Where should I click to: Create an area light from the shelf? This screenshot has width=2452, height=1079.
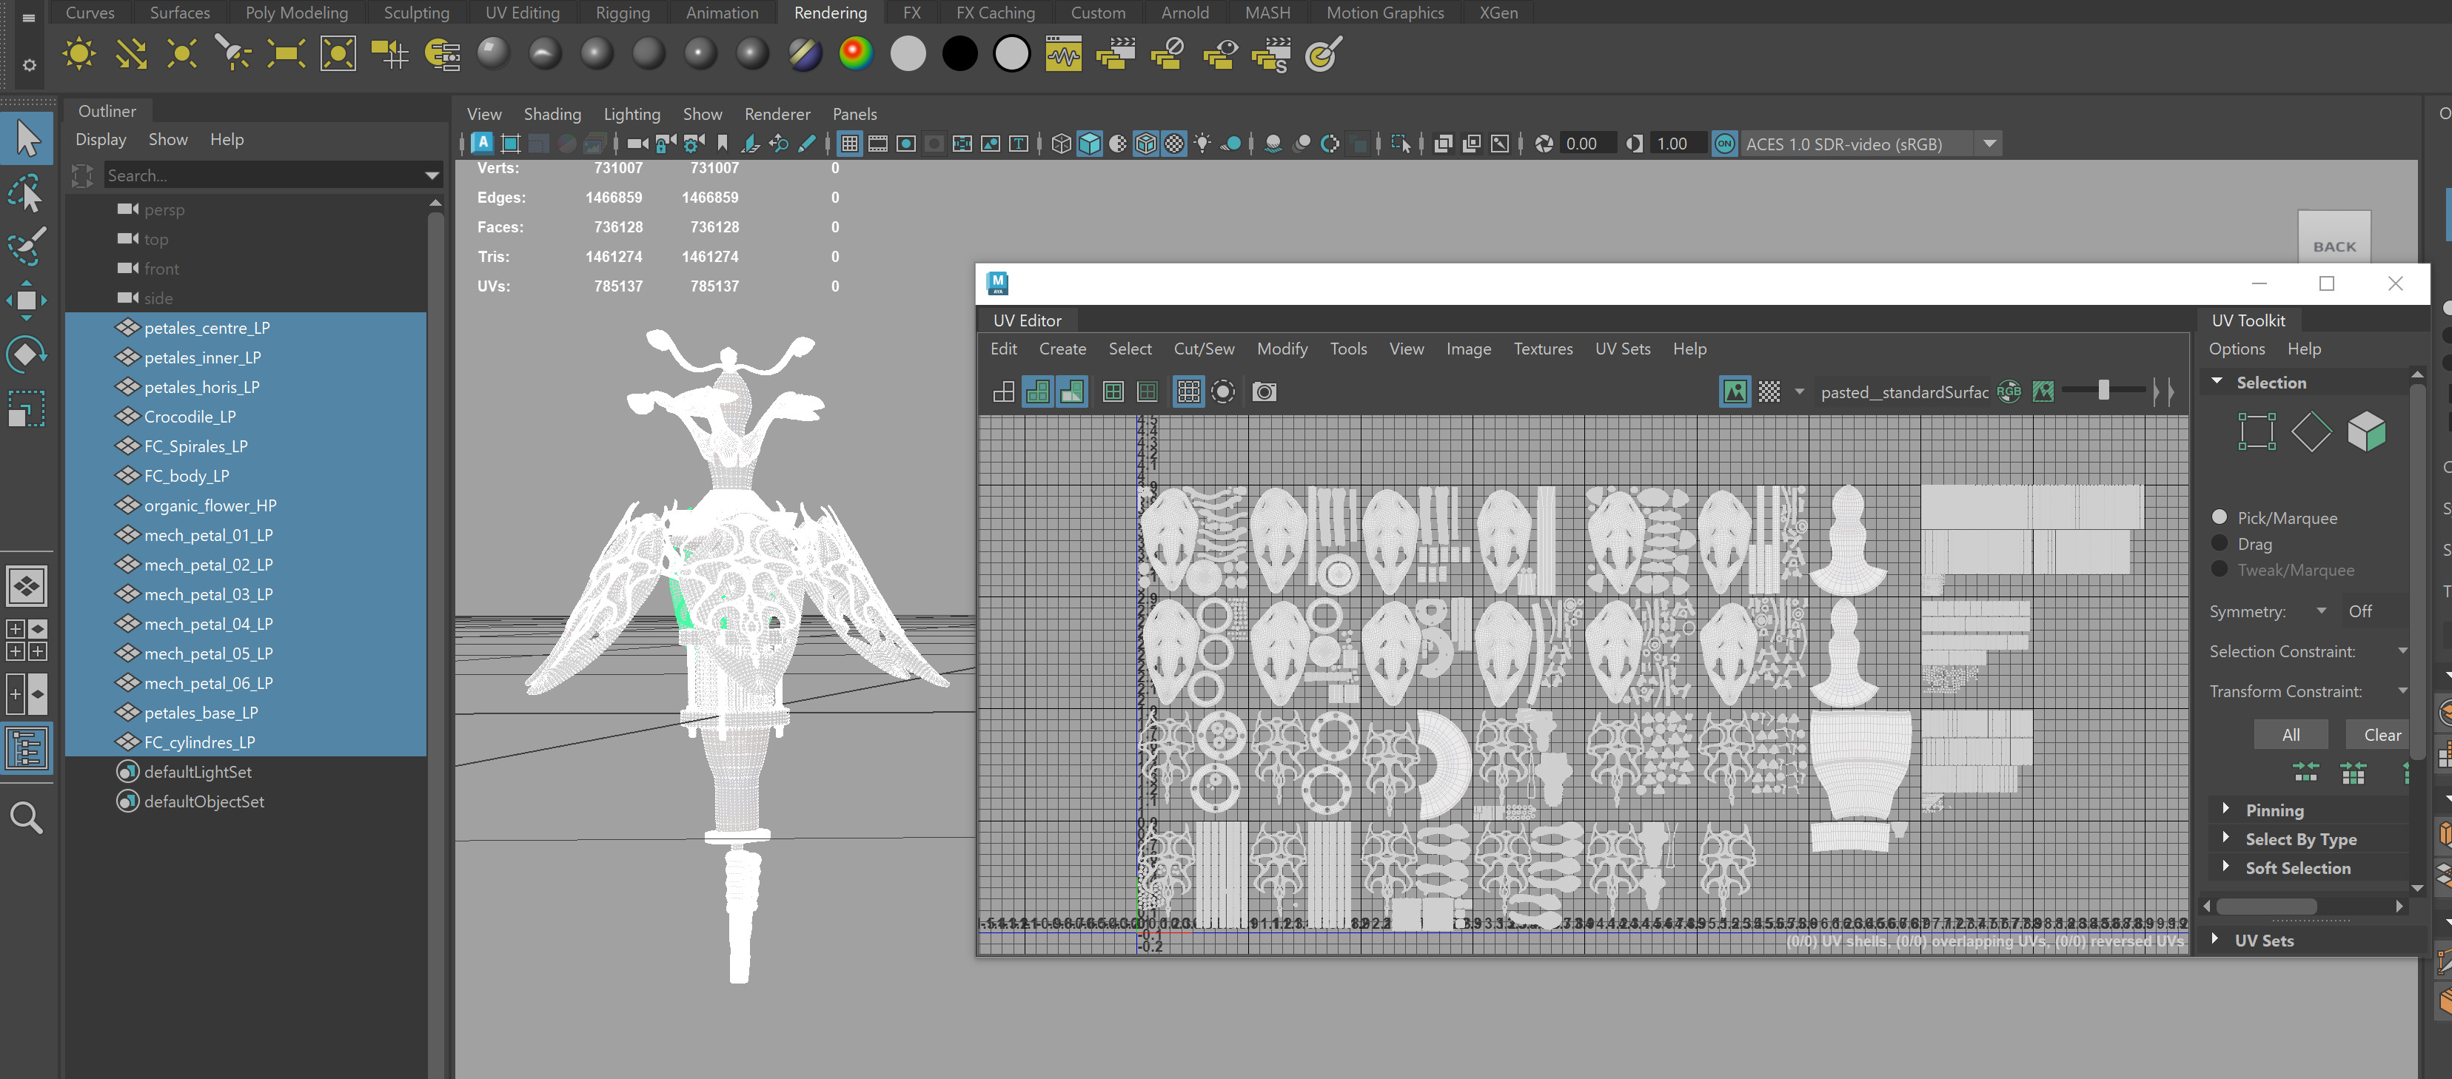(x=286, y=54)
